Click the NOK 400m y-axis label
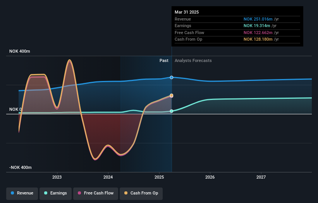The height and width of the screenshot is (203, 318). coord(20,51)
